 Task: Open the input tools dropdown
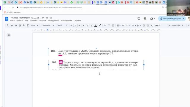click(x=157, y=26)
